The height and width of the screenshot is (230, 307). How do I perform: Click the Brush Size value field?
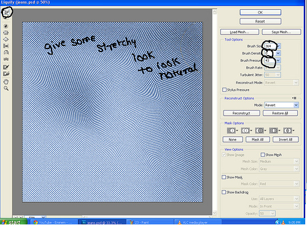(x=270, y=46)
